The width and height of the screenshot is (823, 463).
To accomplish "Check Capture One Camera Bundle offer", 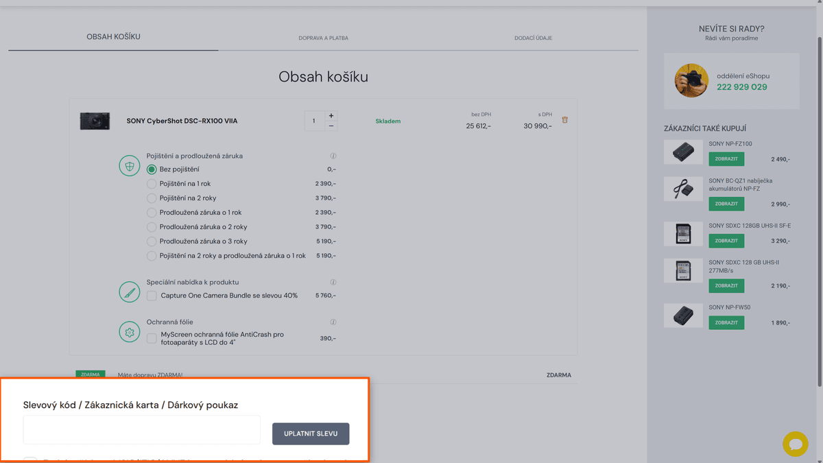I will 152,296.
